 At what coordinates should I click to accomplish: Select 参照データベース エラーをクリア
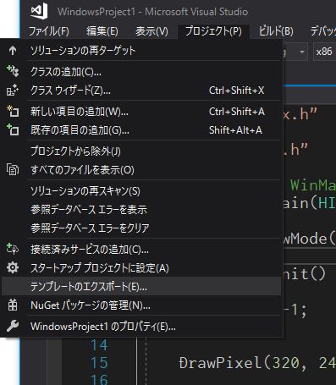coord(141,228)
